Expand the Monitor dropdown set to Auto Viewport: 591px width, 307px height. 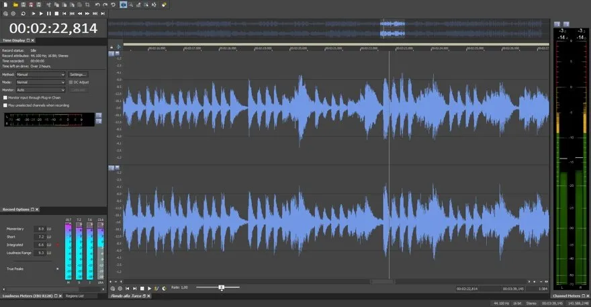click(40, 89)
